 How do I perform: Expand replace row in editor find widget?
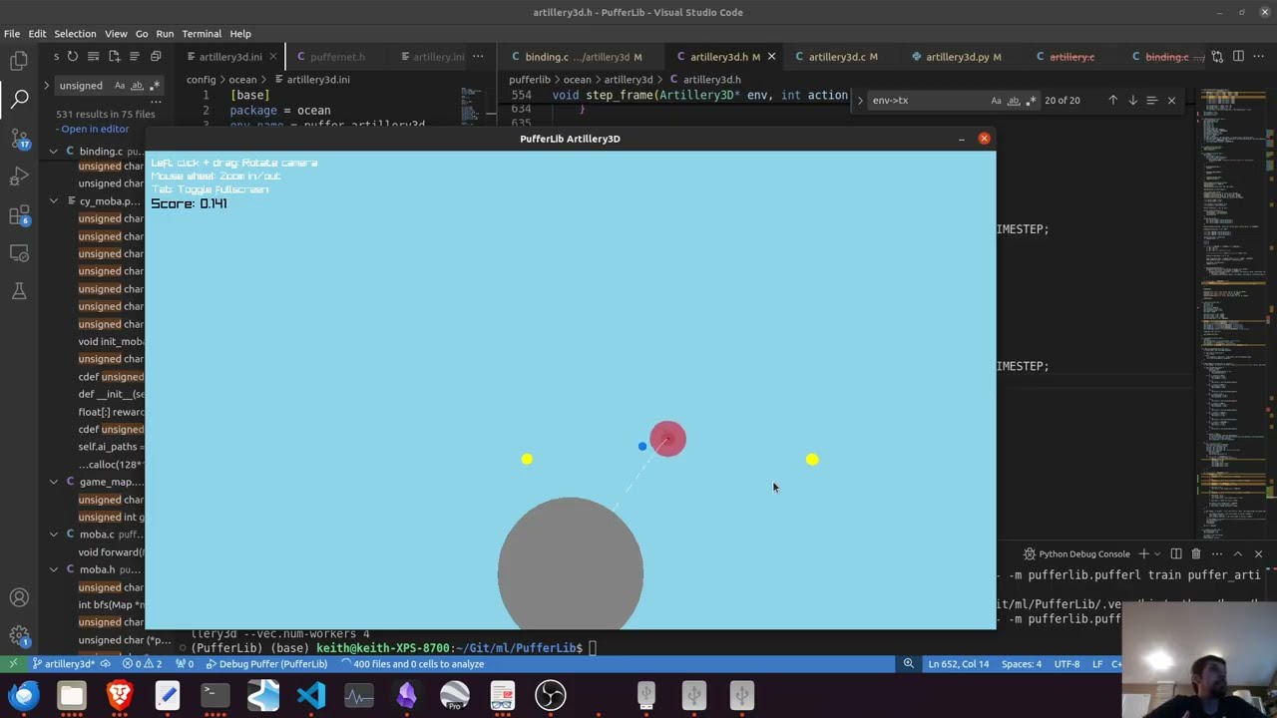[860, 100]
